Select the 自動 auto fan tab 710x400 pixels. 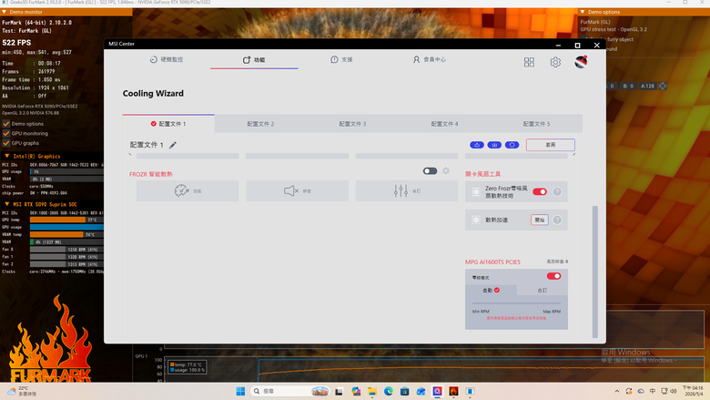pyautogui.click(x=491, y=291)
